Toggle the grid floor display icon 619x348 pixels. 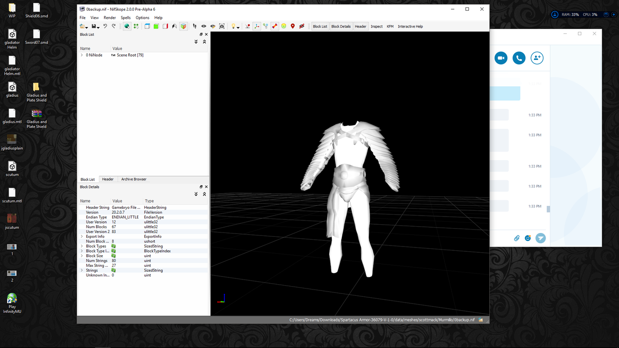(248, 26)
